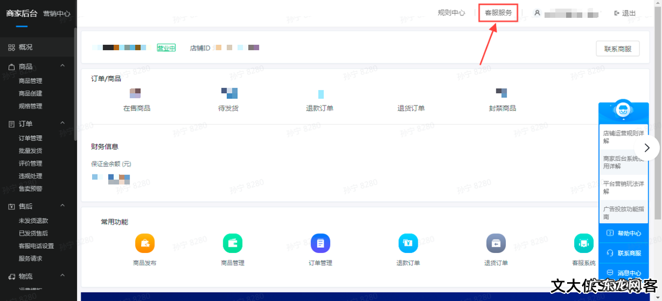Click the 消息中心 message icon
Image resolution: width=662 pixels, height=301 pixels.
(x=610, y=273)
